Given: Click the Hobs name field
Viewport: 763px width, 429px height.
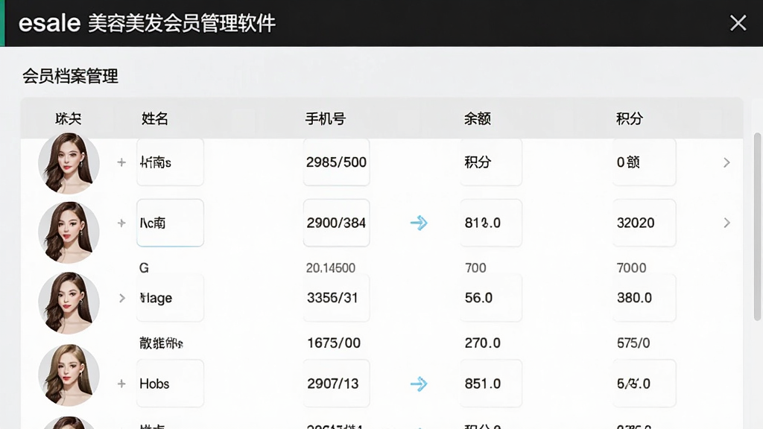Looking at the screenshot, I should pyautogui.click(x=170, y=384).
